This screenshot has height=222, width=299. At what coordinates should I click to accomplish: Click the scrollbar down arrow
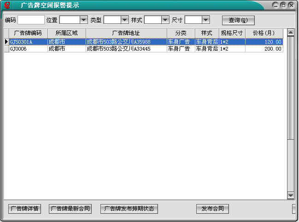tap(290, 195)
